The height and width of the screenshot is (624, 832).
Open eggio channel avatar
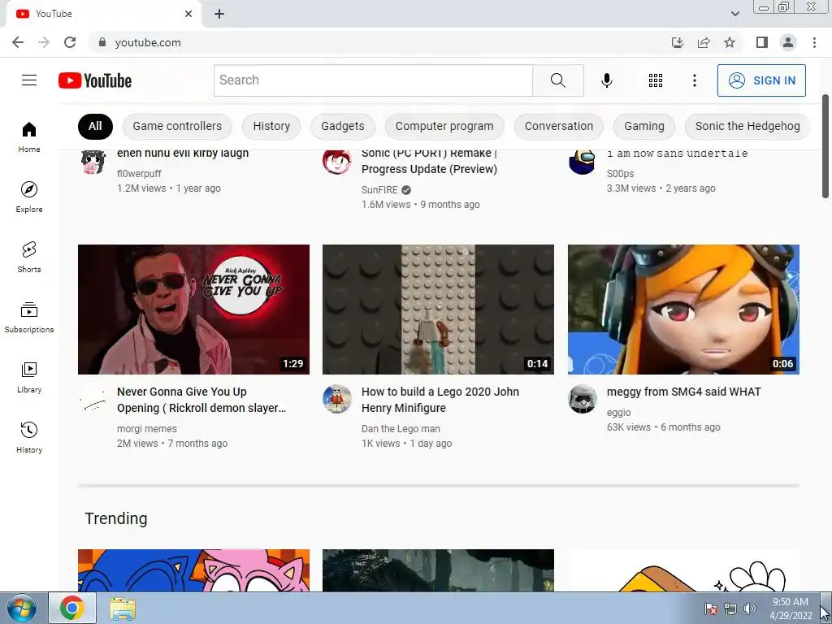(x=582, y=399)
